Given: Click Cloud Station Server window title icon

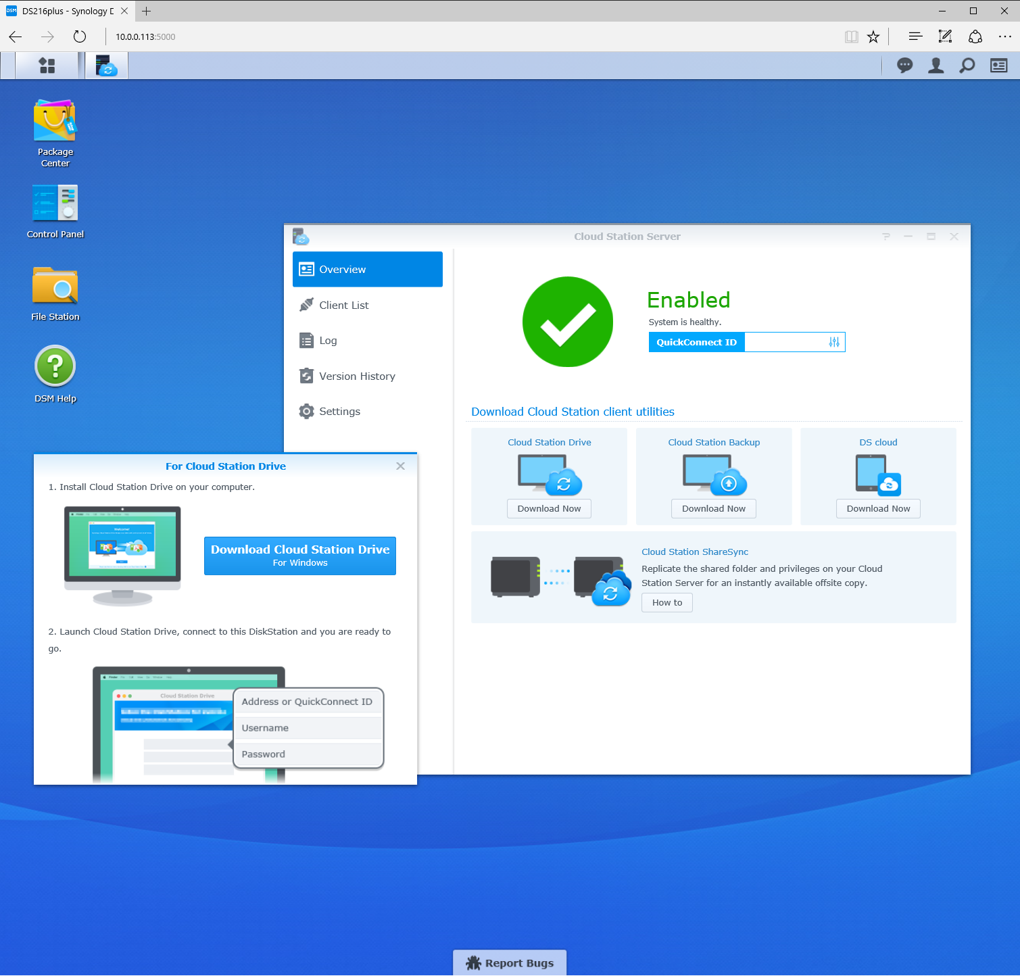Looking at the screenshot, I should 301,237.
